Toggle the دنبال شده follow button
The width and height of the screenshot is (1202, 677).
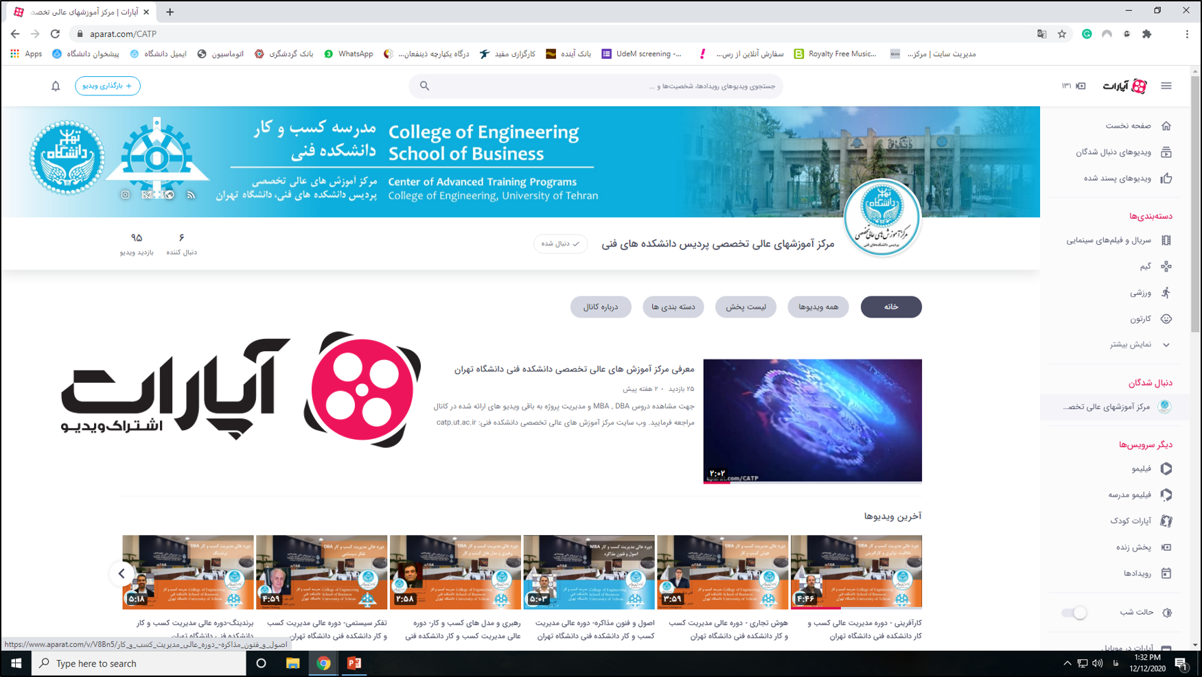(561, 244)
